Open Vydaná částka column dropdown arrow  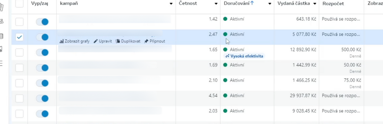click(x=315, y=4)
